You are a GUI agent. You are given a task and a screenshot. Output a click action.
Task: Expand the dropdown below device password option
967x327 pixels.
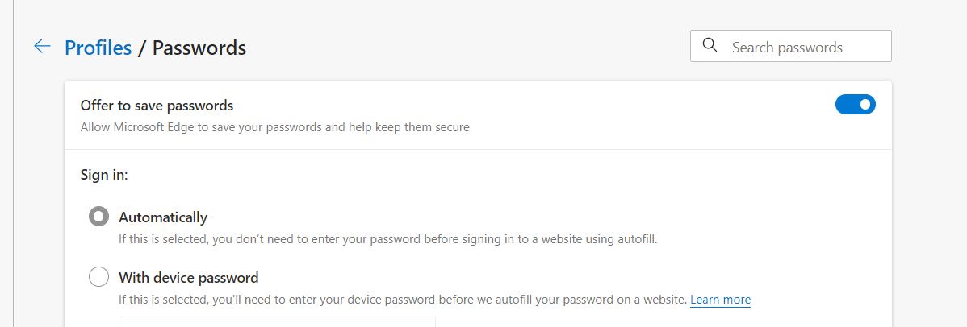coord(277,322)
